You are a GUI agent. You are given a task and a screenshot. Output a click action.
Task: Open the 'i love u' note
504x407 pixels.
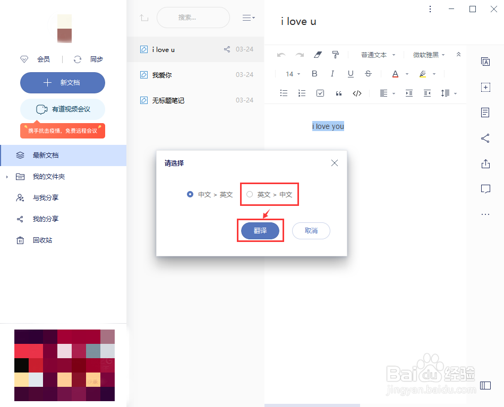(195, 49)
